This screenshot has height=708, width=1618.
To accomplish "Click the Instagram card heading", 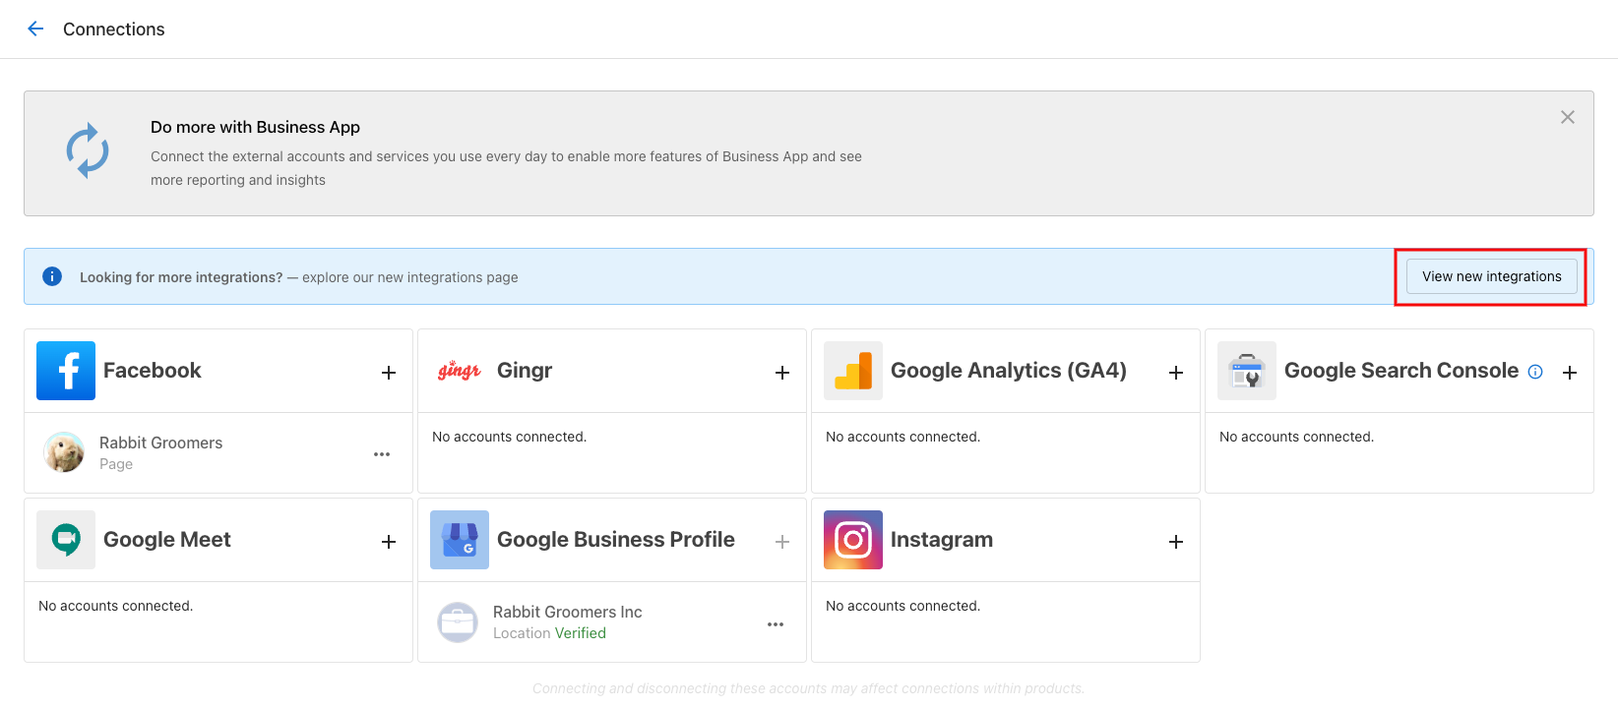I will click(942, 540).
